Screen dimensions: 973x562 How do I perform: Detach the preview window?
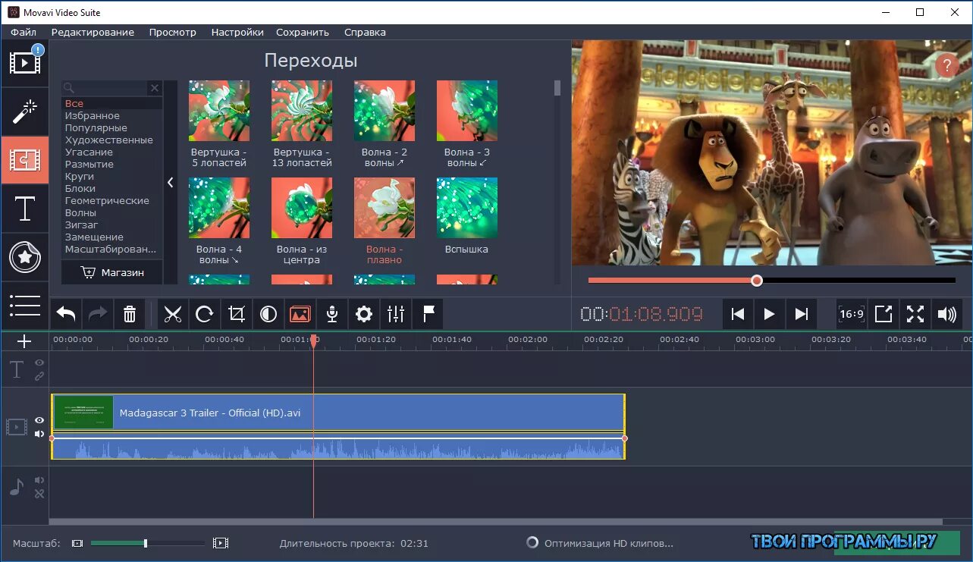[x=884, y=313]
